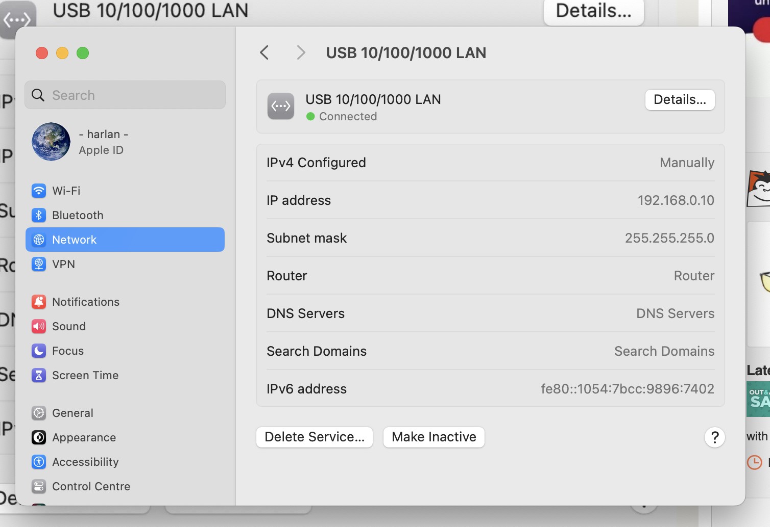Open the General settings pane
This screenshot has height=527, width=770.
(x=73, y=413)
